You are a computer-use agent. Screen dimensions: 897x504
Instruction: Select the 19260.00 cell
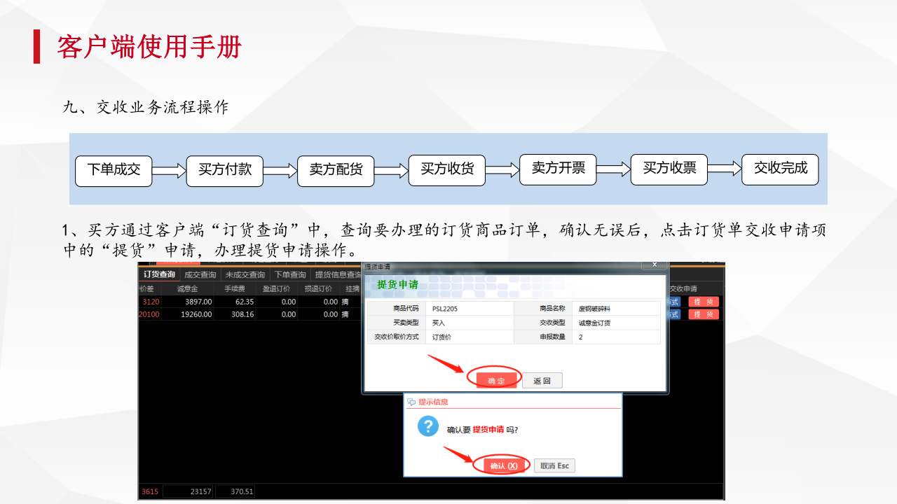coord(187,314)
